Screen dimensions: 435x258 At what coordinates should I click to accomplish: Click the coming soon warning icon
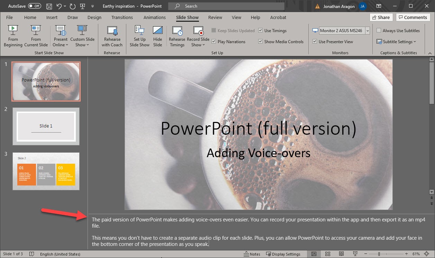pos(318,6)
